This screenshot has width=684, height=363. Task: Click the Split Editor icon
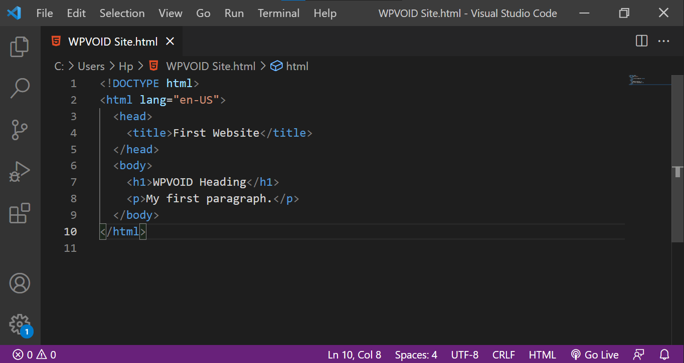(x=641, y=41)
